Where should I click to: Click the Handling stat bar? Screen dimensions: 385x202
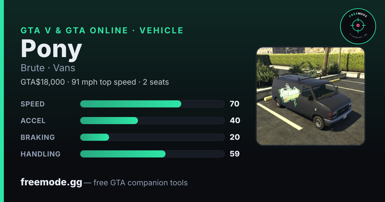pyautogui.click(x=152, y=154)
